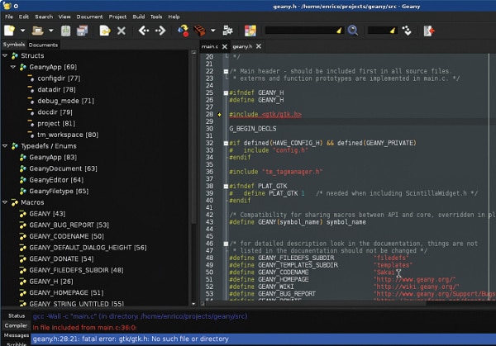Click the Compile toolbar icon
Image resolution: width=496 pixels, height=346 pixels.
tap(184, 31)
